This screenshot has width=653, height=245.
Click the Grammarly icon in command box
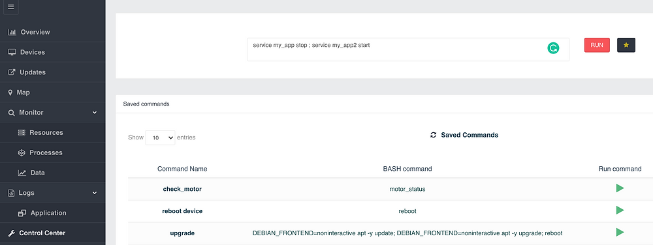pyautogui.click(x=553, y=48)
